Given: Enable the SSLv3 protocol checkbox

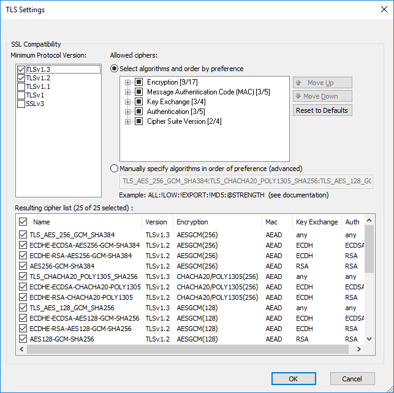Looking at the screenshot, I should click(21, 104).
